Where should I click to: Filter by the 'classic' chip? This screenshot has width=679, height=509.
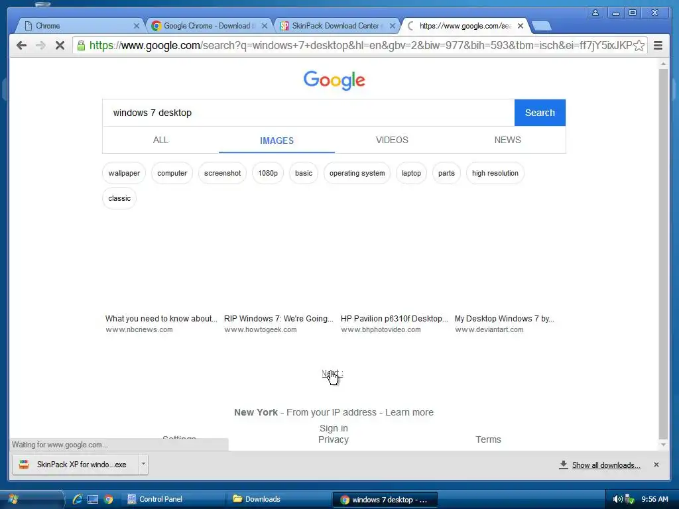[x=119, y=198]
